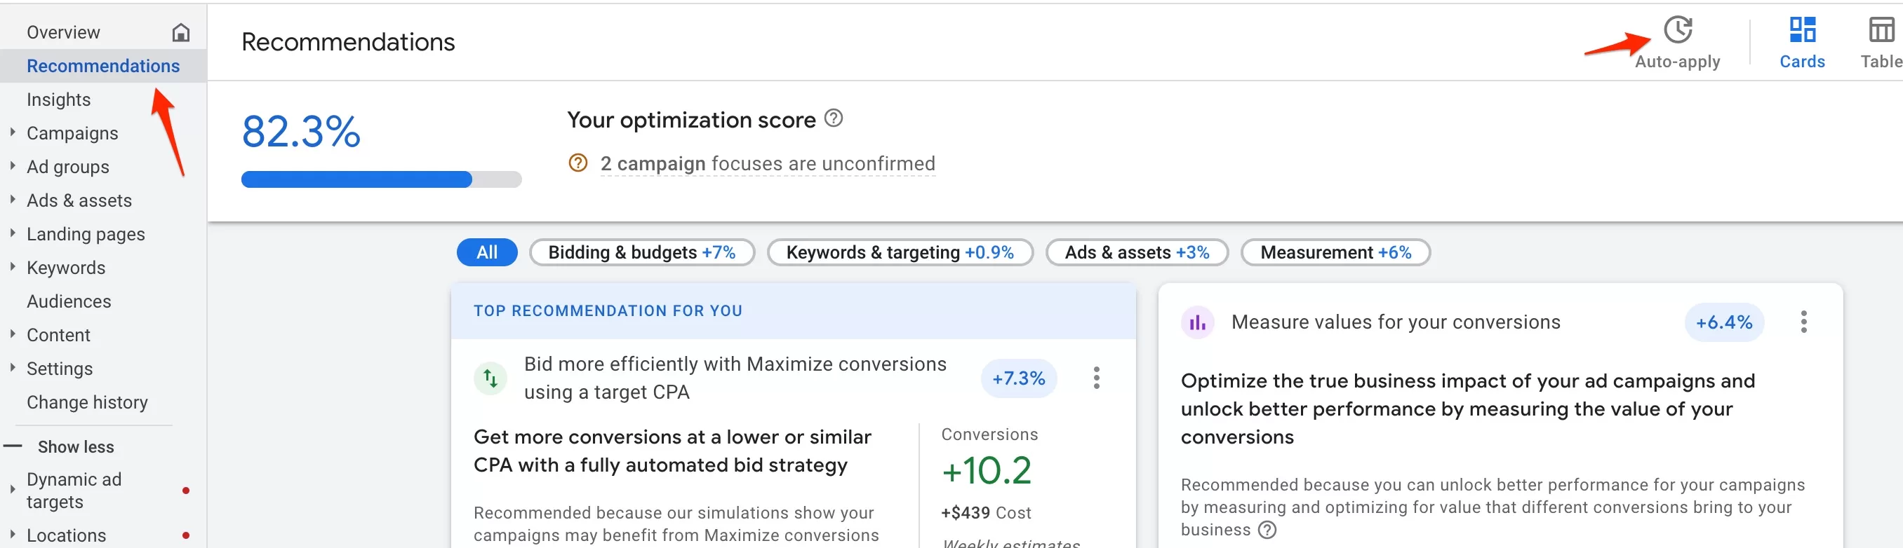Viewport: 1903px width, 548px height.
Task: Go to Insights page
Action: point(58,100)
